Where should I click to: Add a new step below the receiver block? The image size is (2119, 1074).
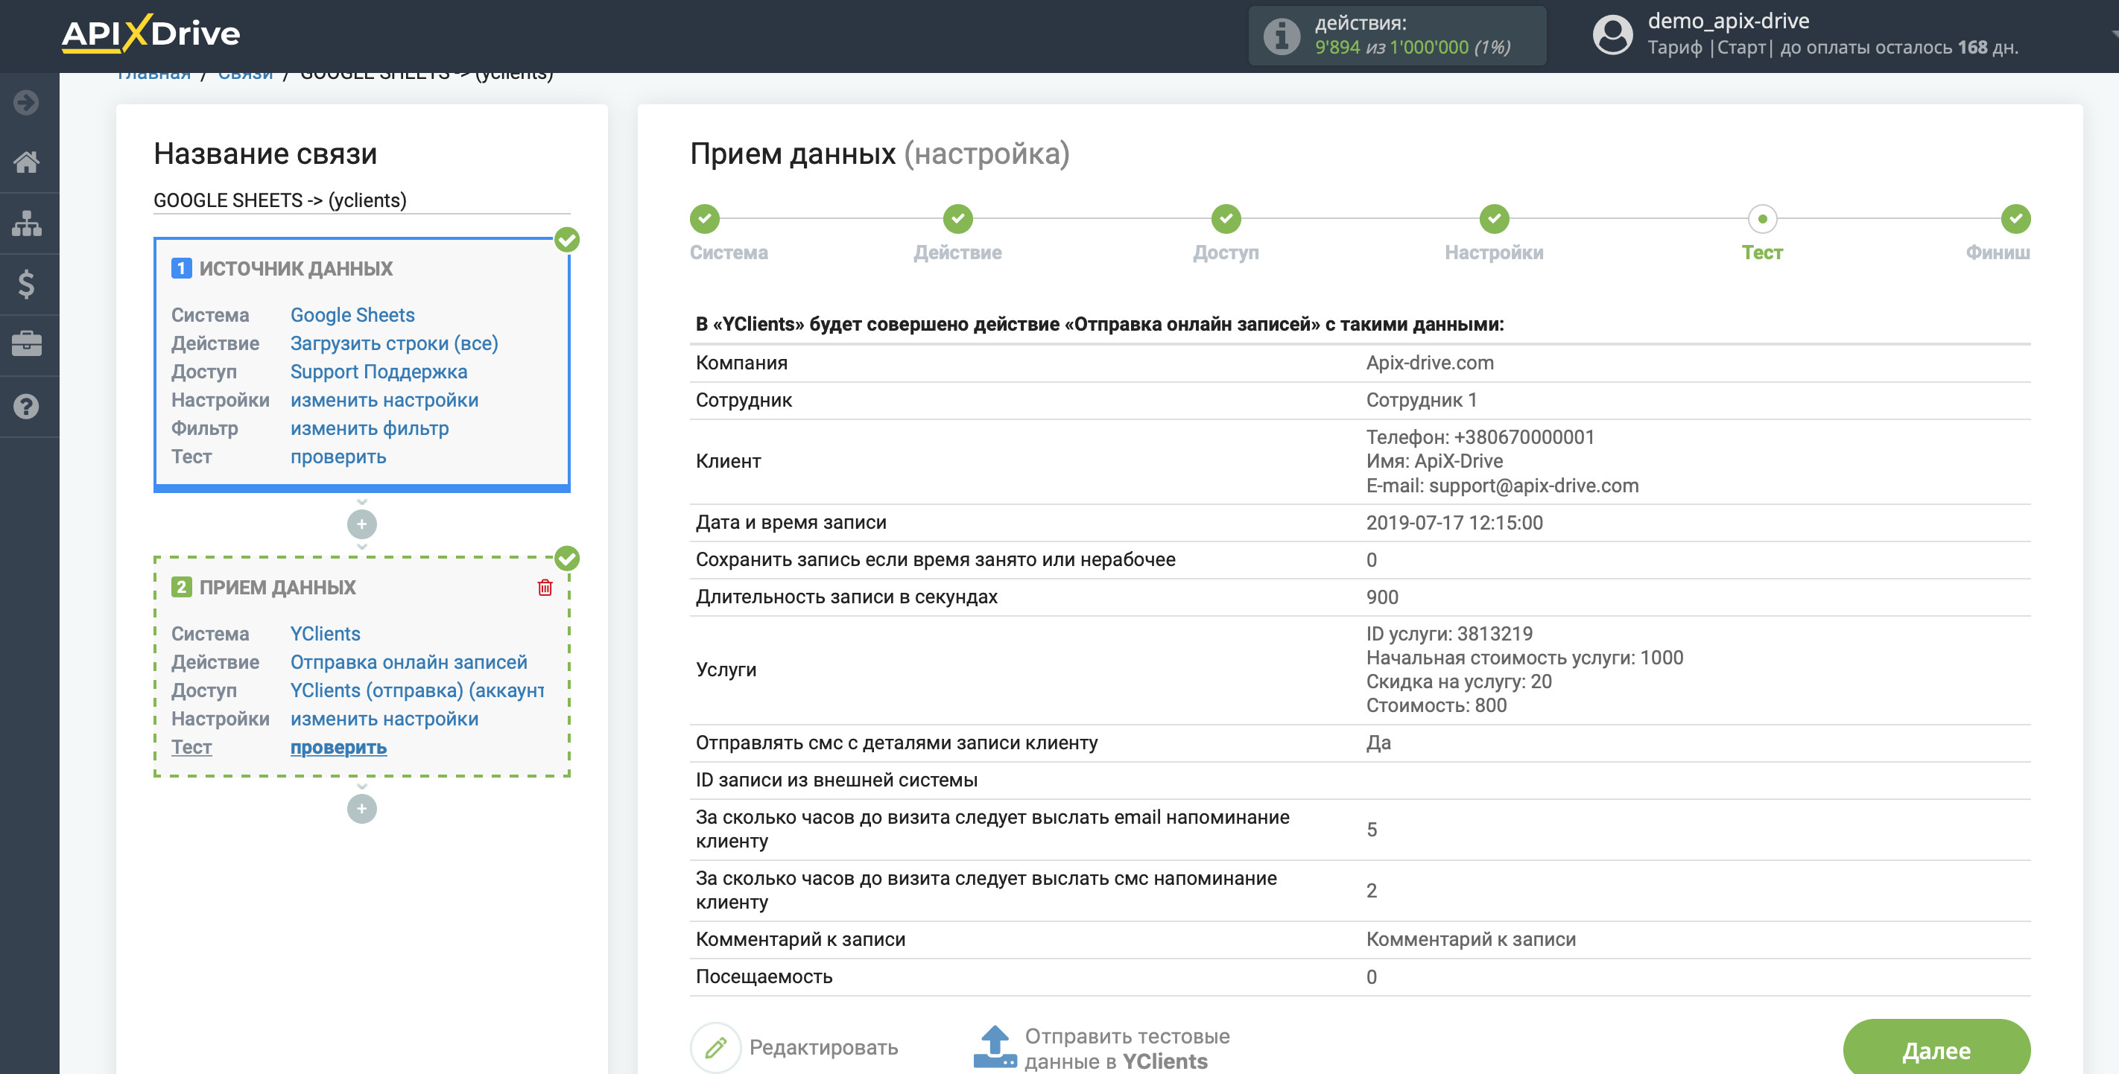(362, 809)
